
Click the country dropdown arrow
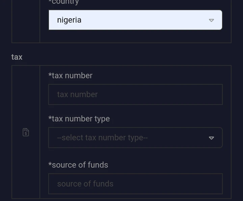[211, 20]
